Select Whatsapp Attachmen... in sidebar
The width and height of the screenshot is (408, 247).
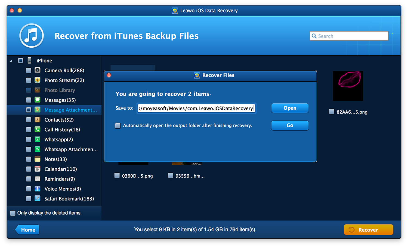tap(71, 149)
